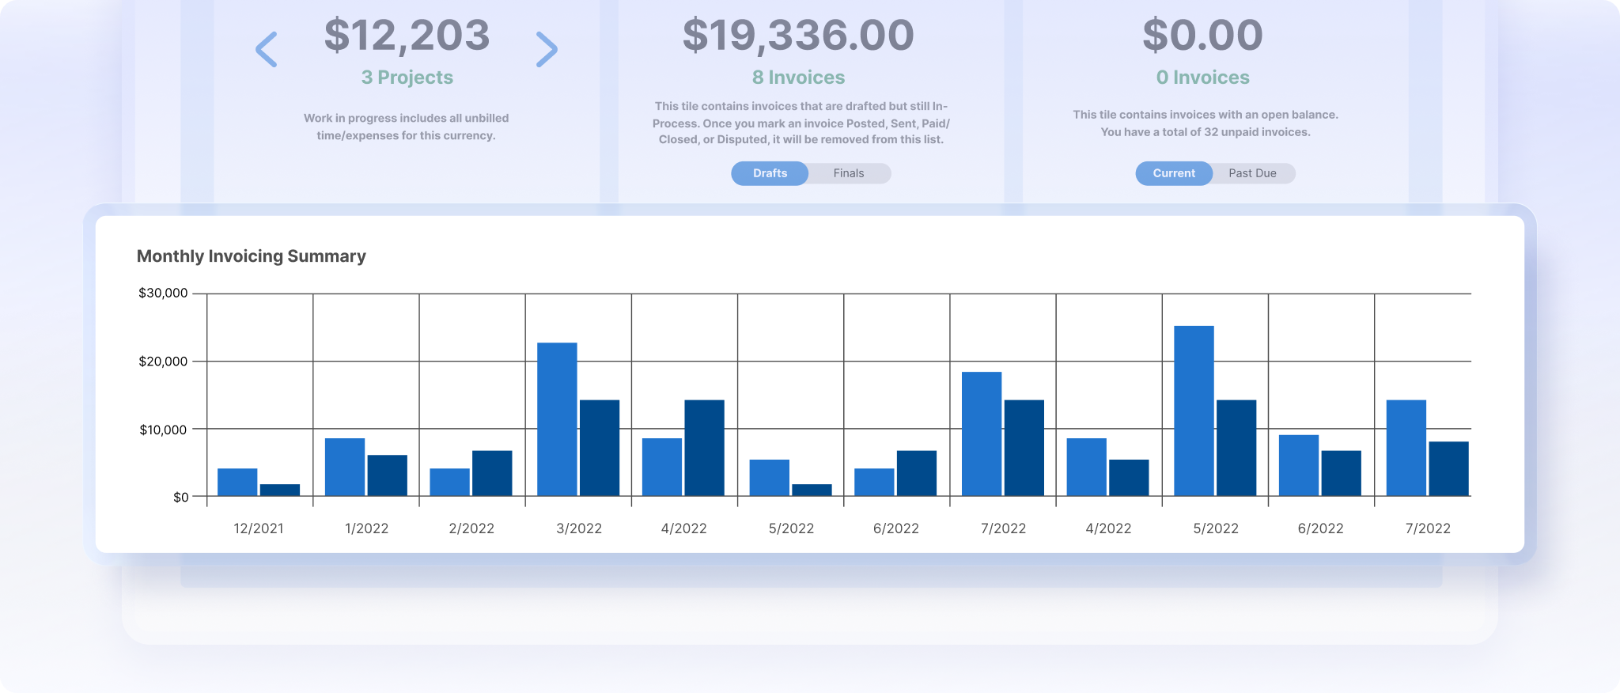Click the $30,000 y-axis label
Image resolution: width=1620 pixels, height=693 pixels.
point(163,293)
